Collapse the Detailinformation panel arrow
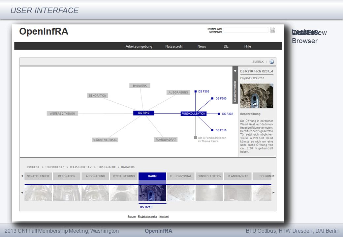Viewport: 343px width, 237px height. tap(235, 71)
